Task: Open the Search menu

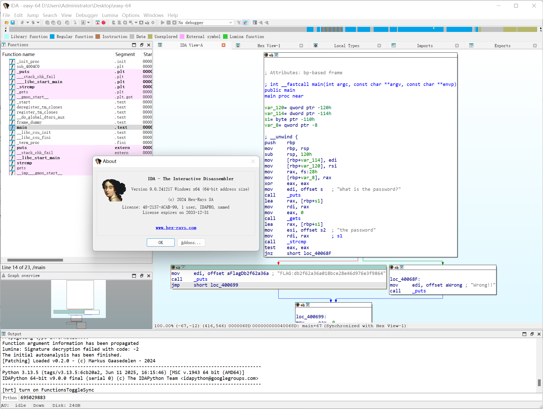Action: coord(50,15)
